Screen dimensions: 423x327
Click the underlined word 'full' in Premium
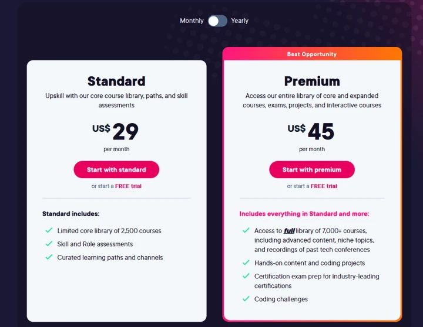[x=289, y=231]
